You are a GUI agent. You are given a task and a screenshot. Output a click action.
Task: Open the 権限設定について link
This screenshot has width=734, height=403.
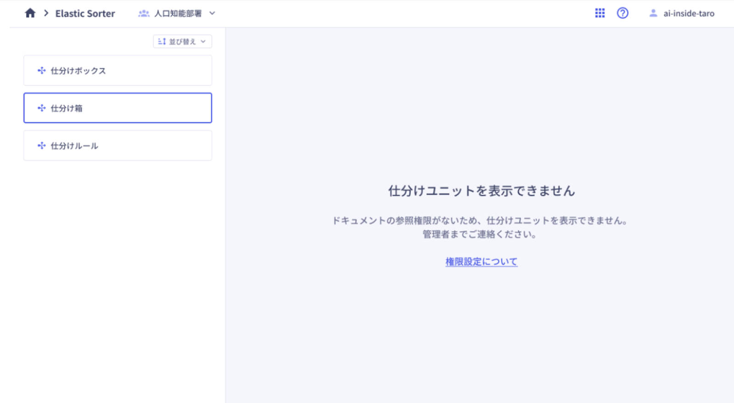481,262
